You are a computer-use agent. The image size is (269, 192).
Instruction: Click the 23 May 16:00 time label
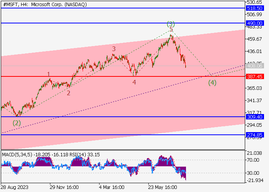tap(163, 187)
